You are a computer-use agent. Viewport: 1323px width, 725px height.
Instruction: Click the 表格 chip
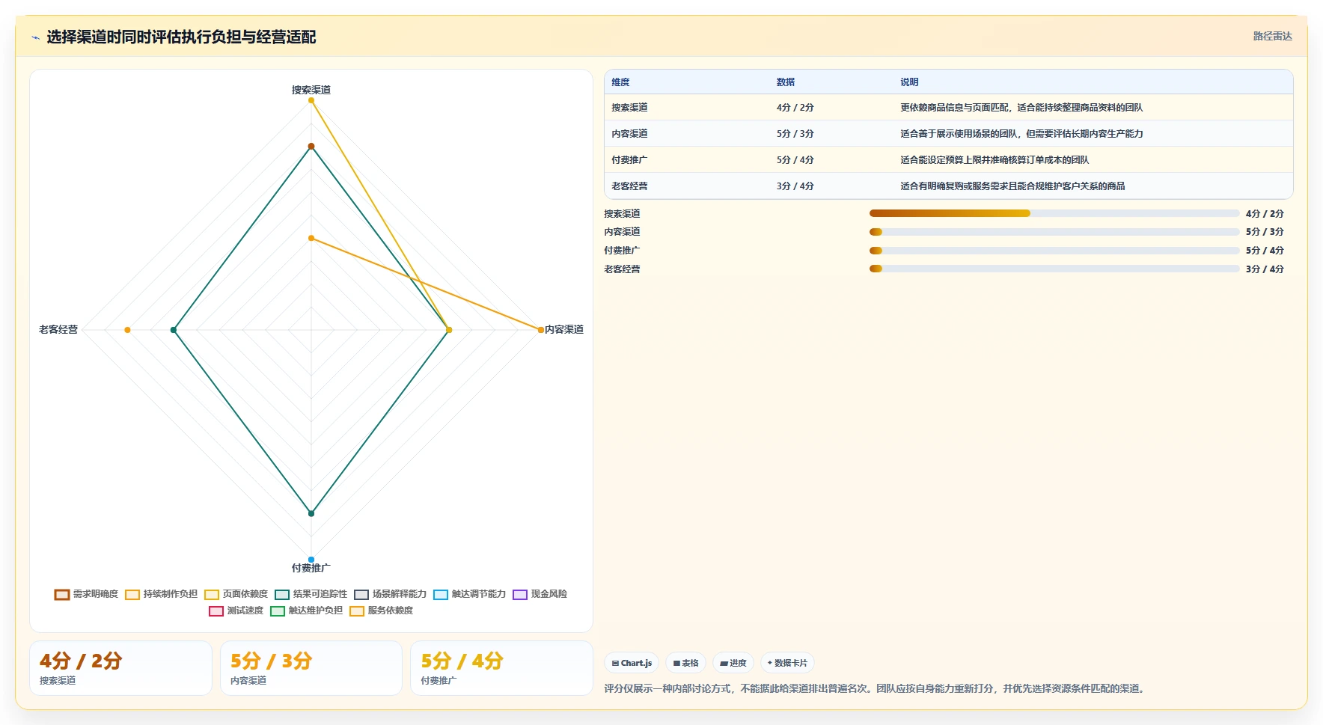point(685,663)
